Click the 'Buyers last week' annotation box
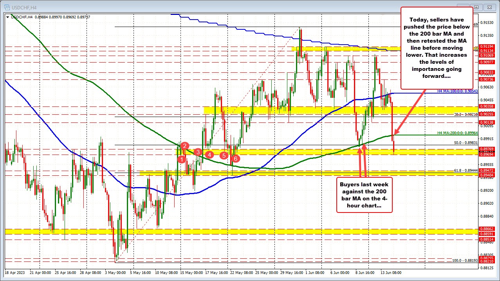Screen dimensions: 500x281 click(364, 195)
